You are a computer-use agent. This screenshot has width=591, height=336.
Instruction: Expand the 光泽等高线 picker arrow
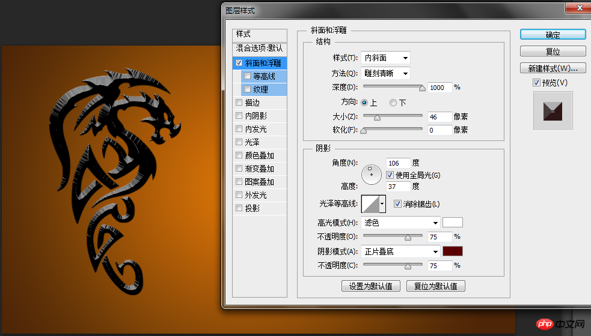coord(382,204)
